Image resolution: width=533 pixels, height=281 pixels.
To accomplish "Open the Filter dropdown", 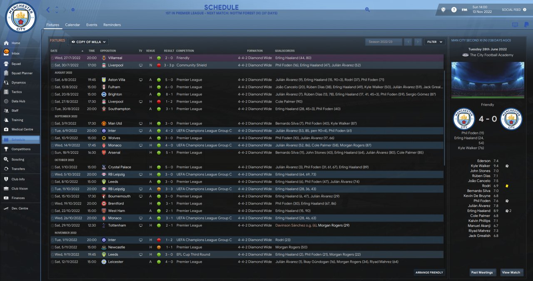I will pos(434,42).
